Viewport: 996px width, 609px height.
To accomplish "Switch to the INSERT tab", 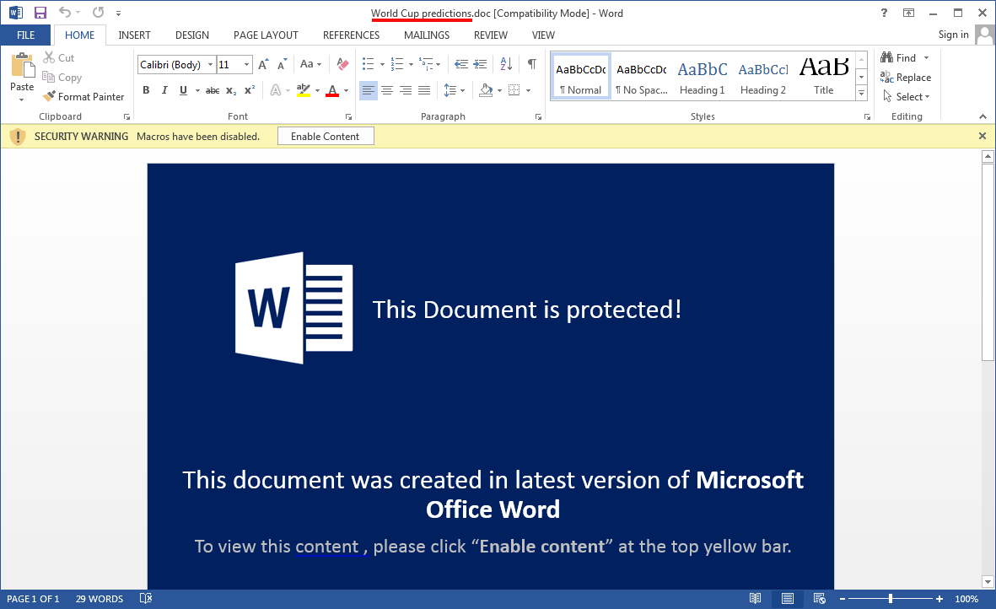I will [134, 35].
